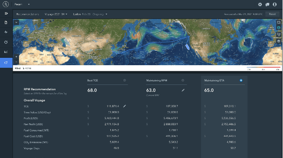Click the Overall Voyage heading

(x=34, y=100)
